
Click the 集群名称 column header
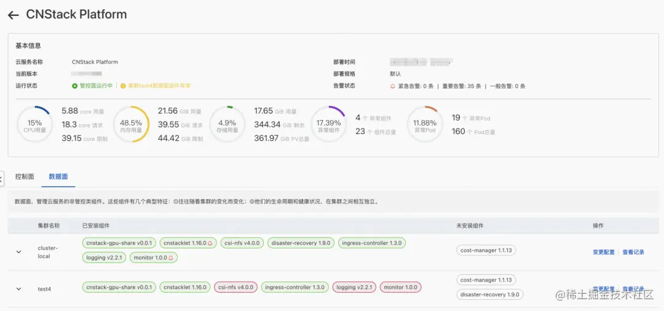coord(49,226)
